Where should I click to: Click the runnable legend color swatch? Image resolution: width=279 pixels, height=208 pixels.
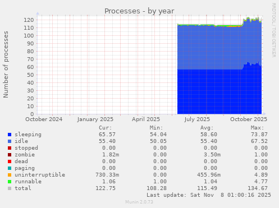tap(10, 182)
